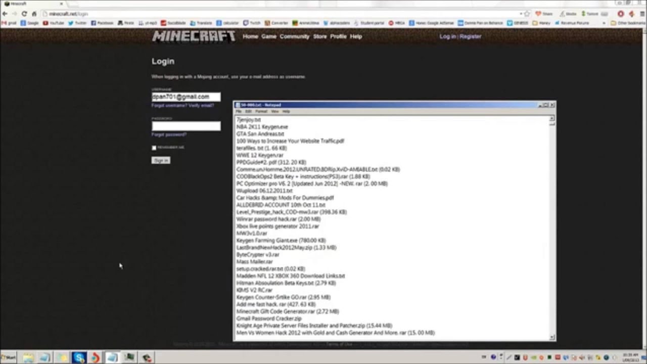
Task: Open the Gmail bookmark
Action: click(9, 23)
